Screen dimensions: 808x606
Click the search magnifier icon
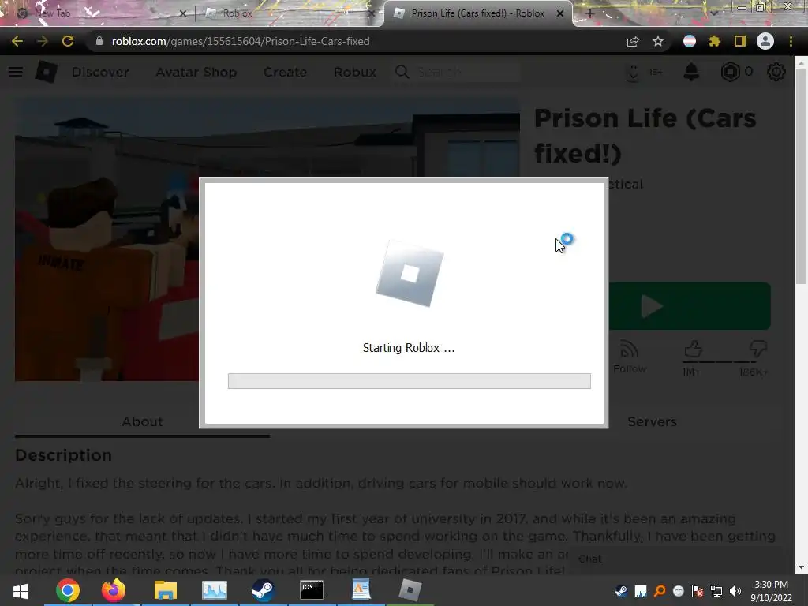click(402, 72)
